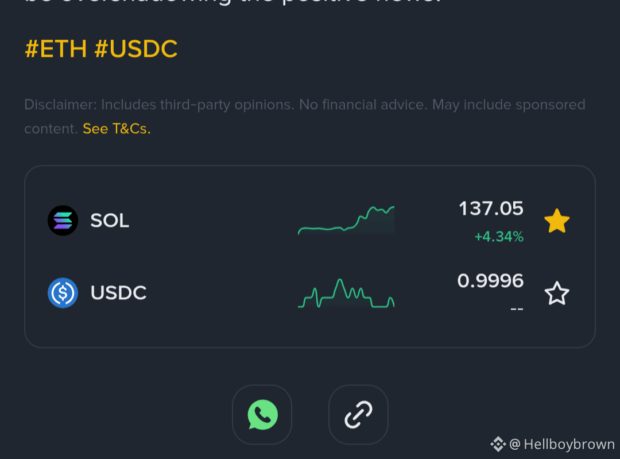Open the #ETH hashtag
This screenshot has height=459, width=620.
[x=55, y=49]
